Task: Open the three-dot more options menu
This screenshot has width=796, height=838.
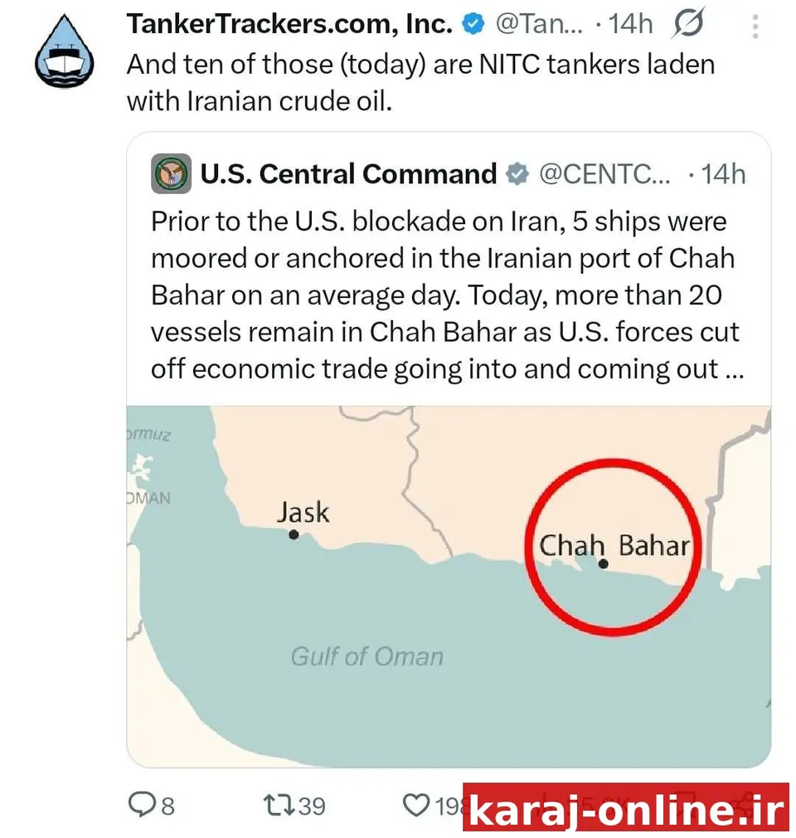Action: coord(755,27)
